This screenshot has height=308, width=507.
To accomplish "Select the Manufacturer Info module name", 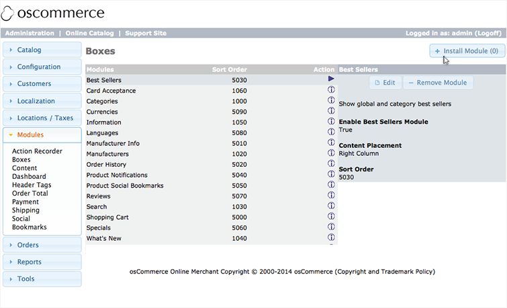I will pyautogui.click(x=113, y=143).
